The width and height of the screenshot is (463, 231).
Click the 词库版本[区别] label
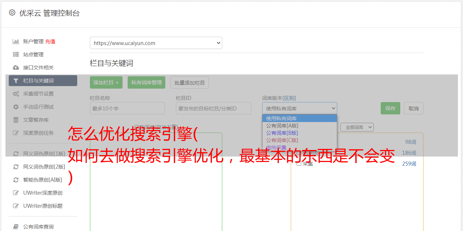click(x=279, y=98)
